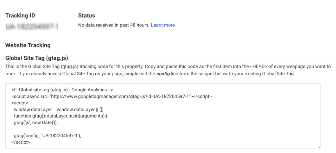The height and width of the screenshot is (153, 336).
Task: Click the opening <script> tag line
Action: pyautogui.click(x=20, y=103)
